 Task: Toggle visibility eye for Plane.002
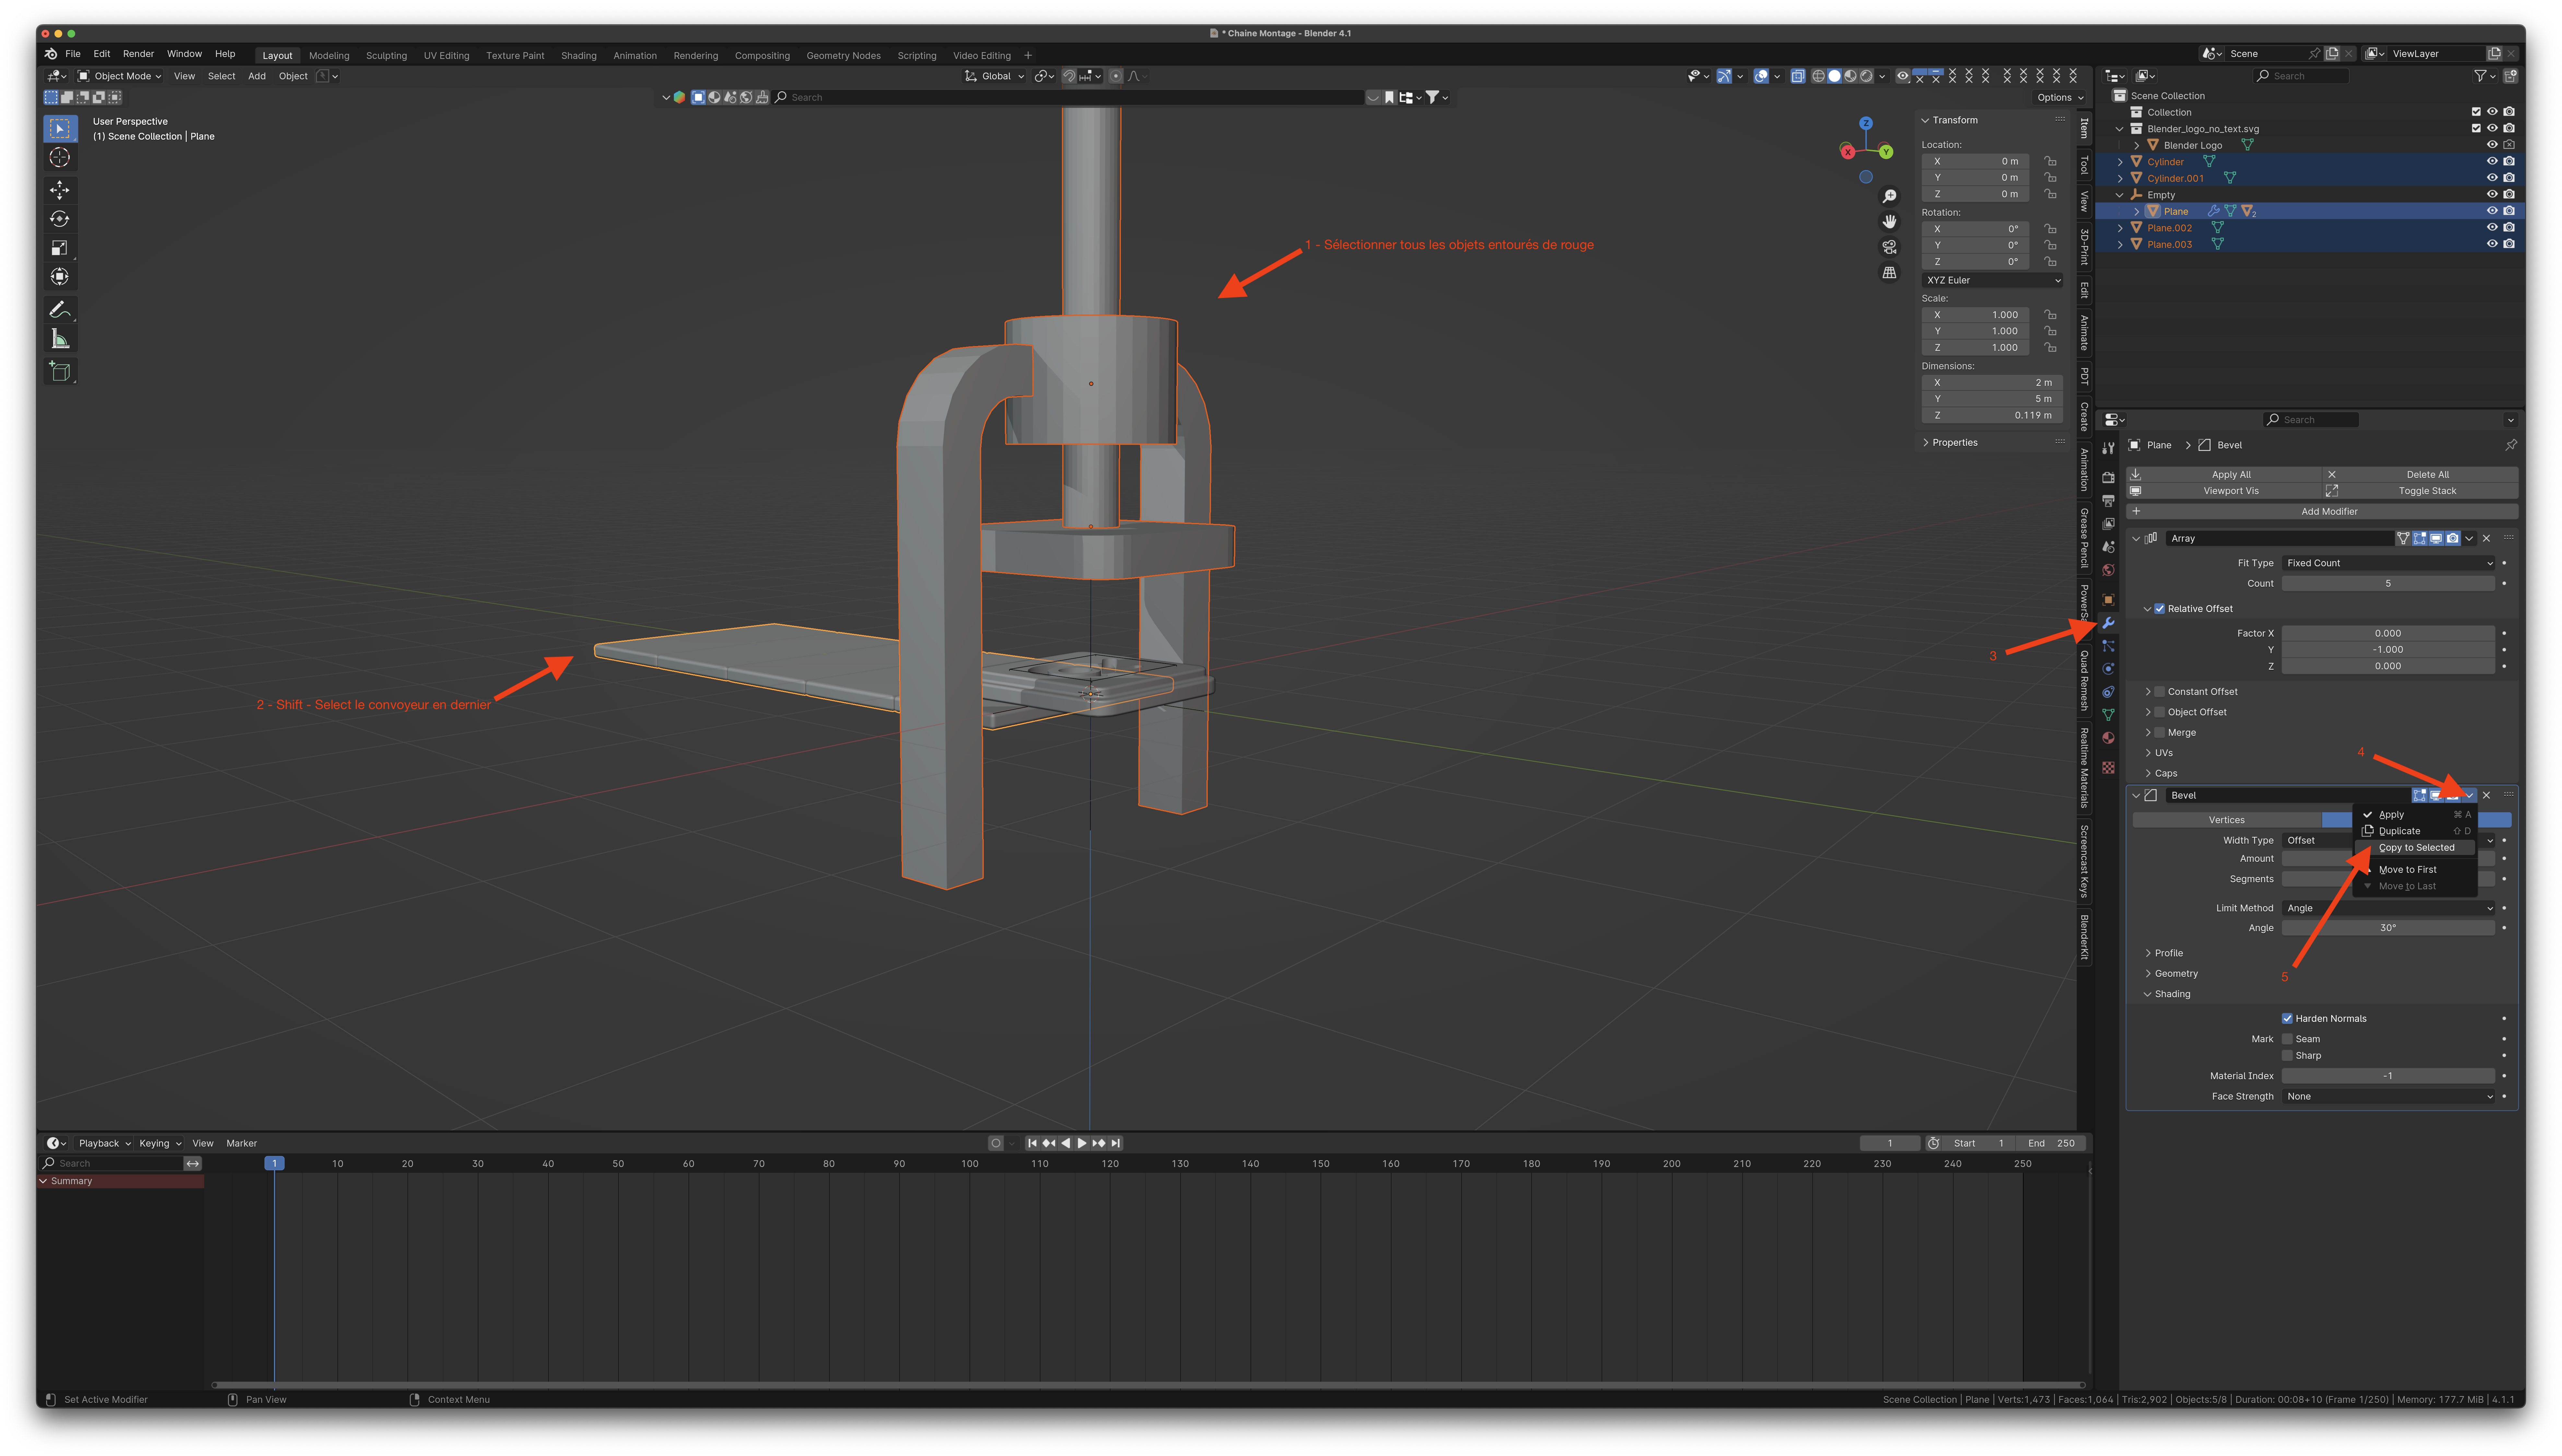(2492, 227)
